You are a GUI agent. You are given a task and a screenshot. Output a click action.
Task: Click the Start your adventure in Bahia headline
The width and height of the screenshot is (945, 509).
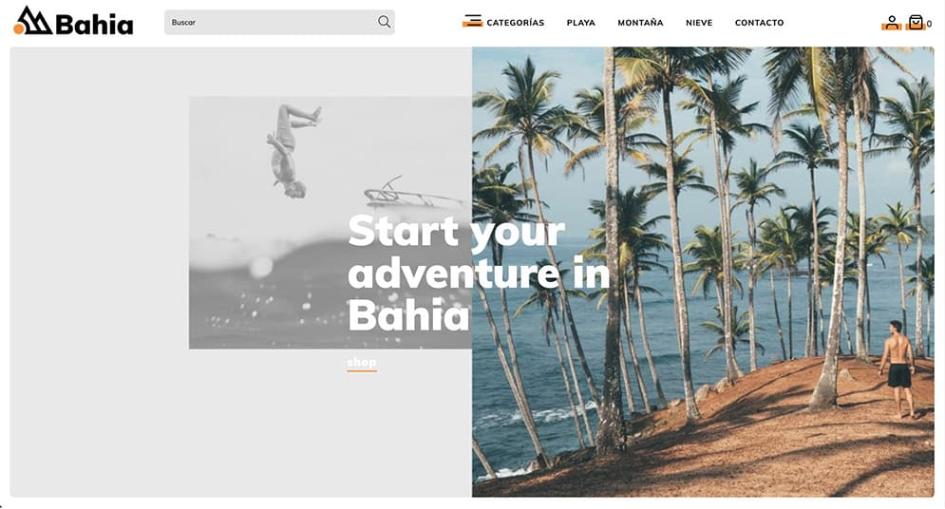[x=479, y=273]
